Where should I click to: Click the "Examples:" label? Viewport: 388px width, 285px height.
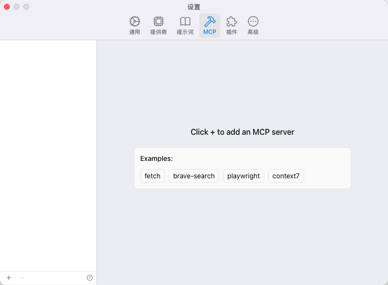tap(156, 158)
